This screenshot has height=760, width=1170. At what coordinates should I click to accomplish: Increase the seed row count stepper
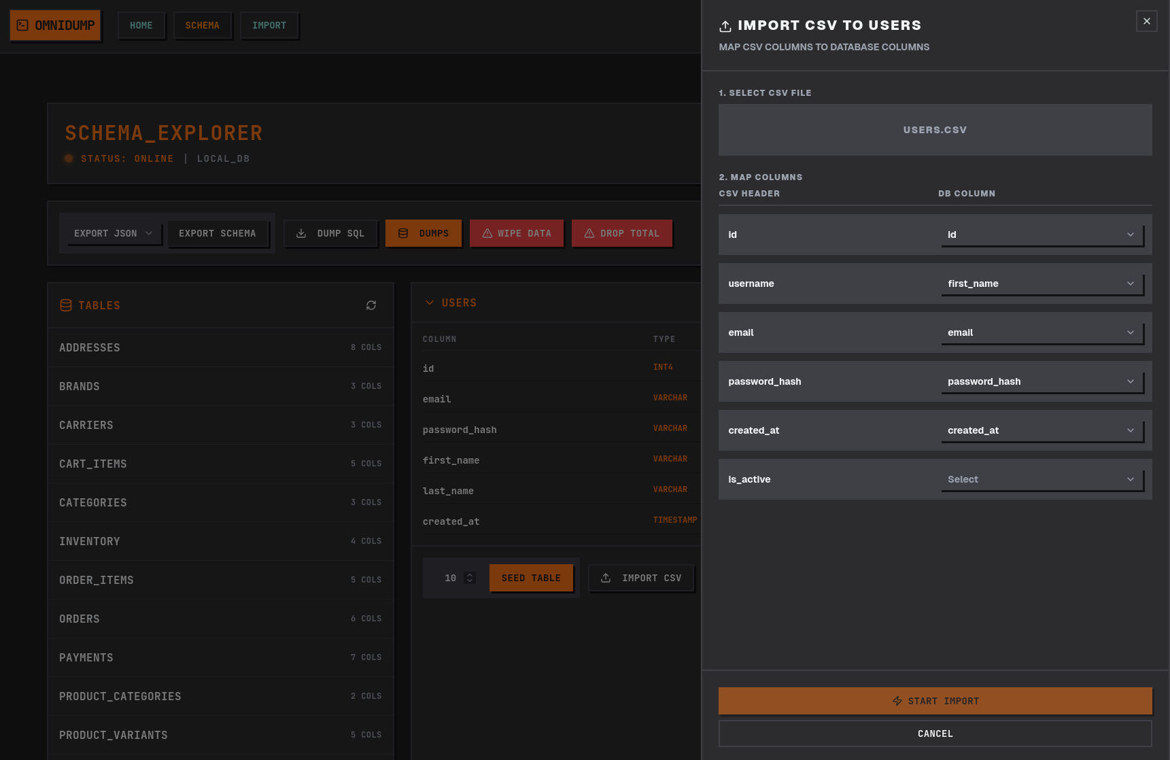click(x=468, y=574)
